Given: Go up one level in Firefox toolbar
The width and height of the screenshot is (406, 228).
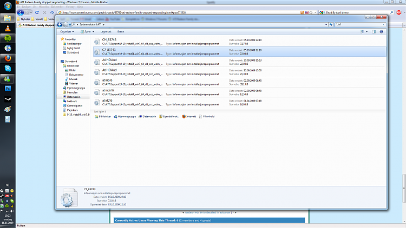Looking at the screenshot, I should pos(52,12).
